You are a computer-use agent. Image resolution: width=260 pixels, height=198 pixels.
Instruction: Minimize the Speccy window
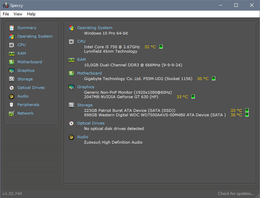[221, 5]
